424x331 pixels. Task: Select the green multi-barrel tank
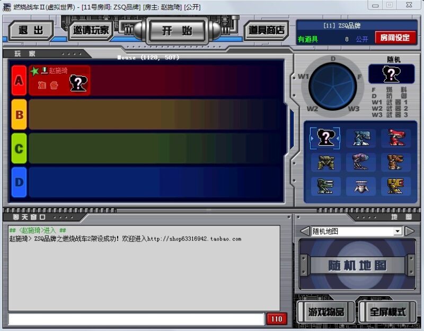[325, 186]
